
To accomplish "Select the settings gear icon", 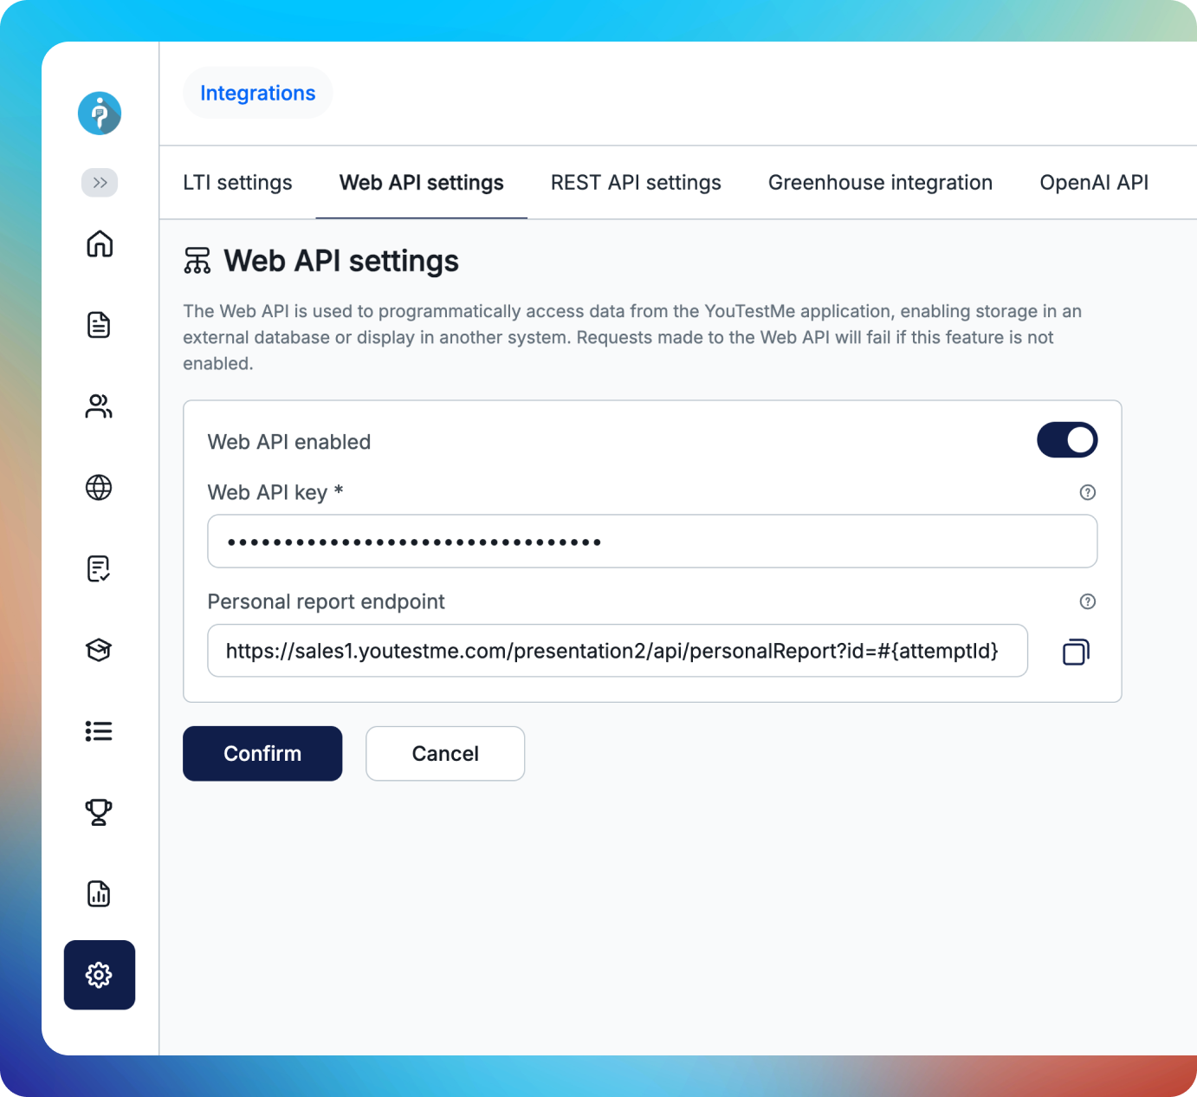I will point(99,975).
